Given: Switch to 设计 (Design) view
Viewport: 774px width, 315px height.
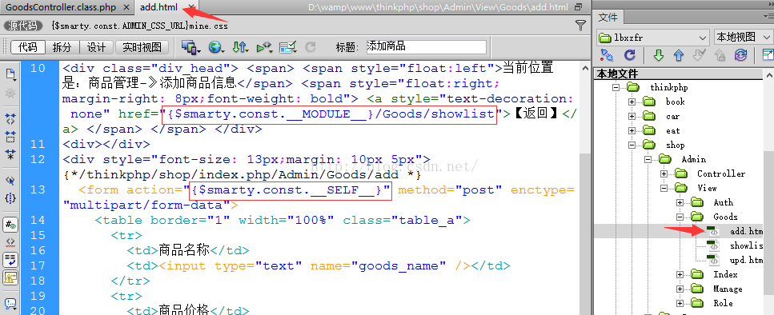Looking at the screenshot, I should (x=97, y=47).
